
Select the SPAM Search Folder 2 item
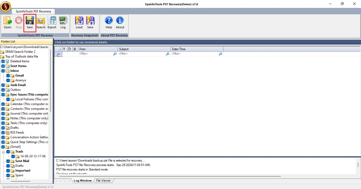click(x=20, y=52)
